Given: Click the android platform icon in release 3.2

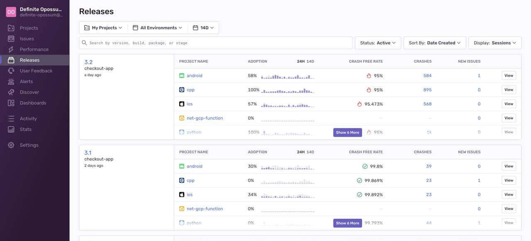Looking at the screenshot, I should [182, 76].
